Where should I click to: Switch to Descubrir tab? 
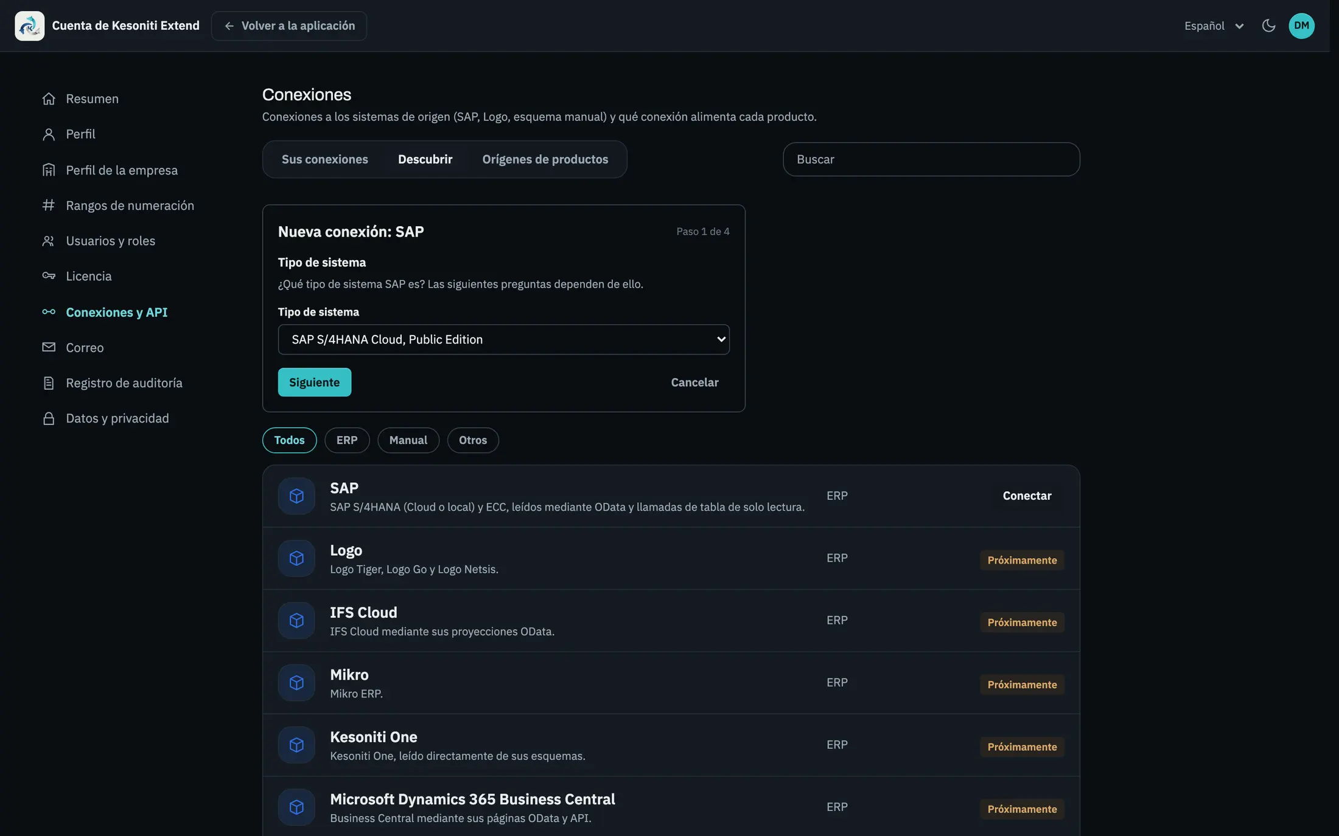coord(425,159)
